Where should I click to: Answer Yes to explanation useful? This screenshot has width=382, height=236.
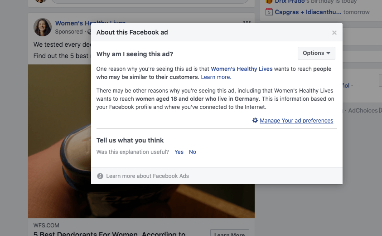point(179,152)
